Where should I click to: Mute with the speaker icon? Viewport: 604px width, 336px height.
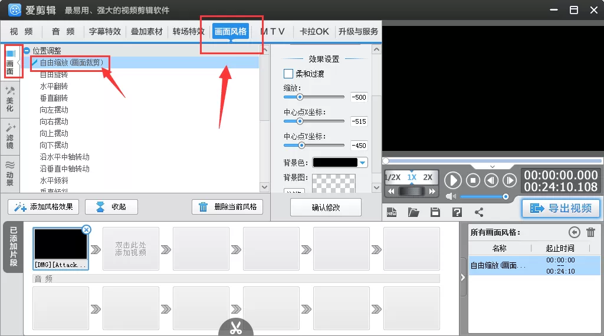(x=451, y=197)
